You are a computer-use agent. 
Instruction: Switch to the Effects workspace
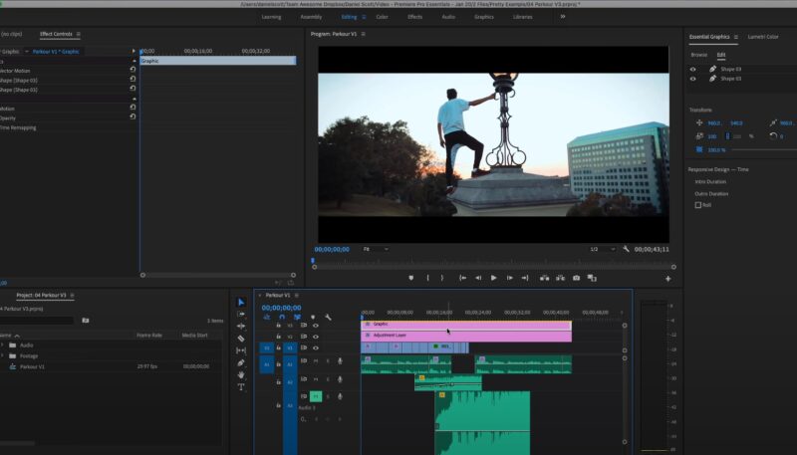[x=414, y=17]
